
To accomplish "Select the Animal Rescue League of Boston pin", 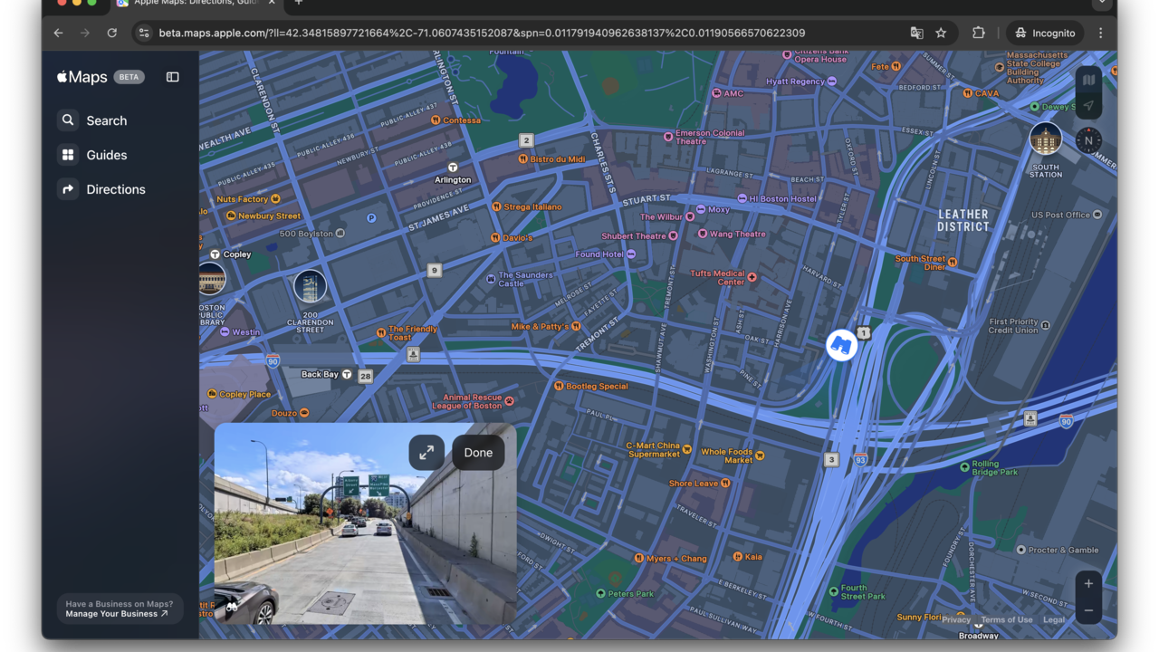I will click(x=509, y=401).
